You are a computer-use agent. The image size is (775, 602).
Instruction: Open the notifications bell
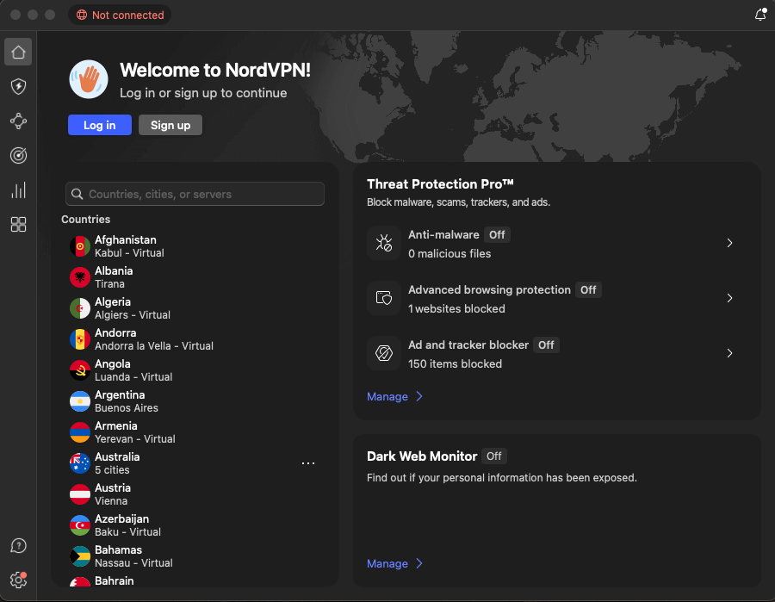coord(760,15)
